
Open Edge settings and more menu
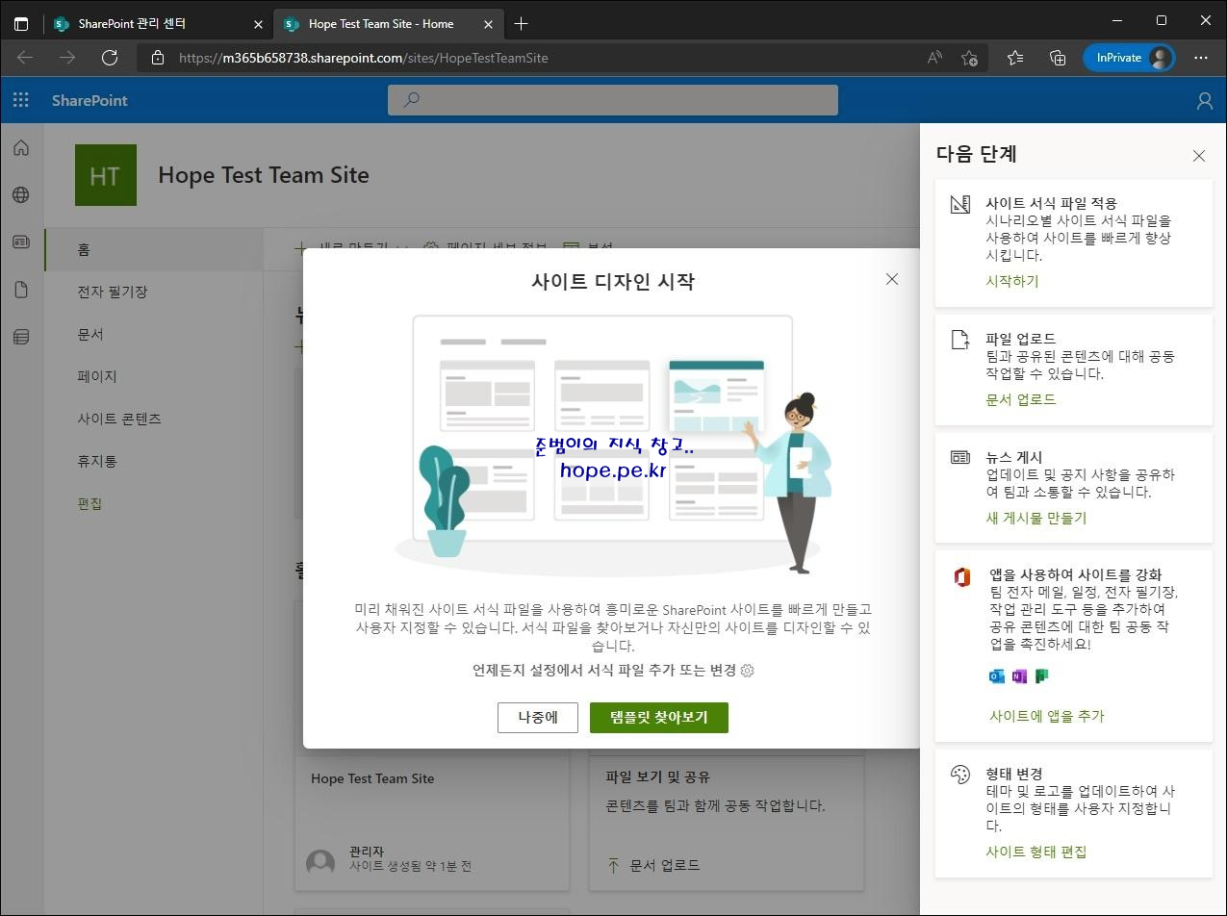(1200, 58)
